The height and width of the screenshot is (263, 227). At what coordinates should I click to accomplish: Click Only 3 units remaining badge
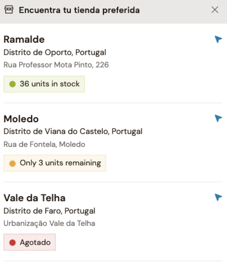[55, 163]
